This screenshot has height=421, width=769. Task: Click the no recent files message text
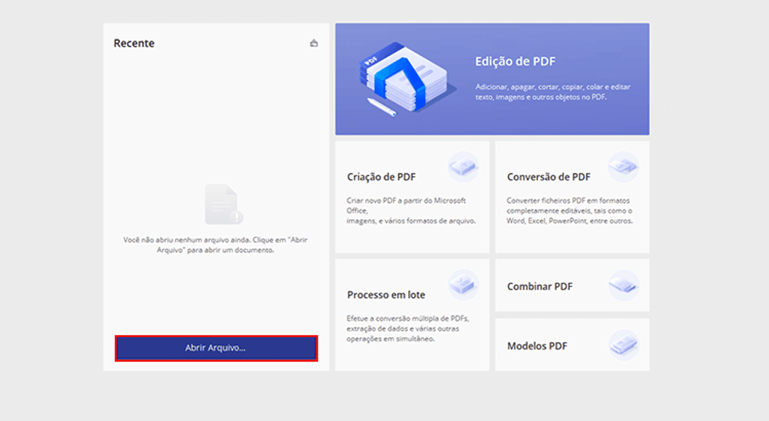216,245
